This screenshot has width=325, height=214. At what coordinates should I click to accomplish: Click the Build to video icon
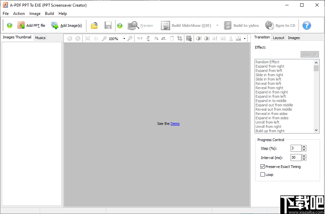(228, 25)
